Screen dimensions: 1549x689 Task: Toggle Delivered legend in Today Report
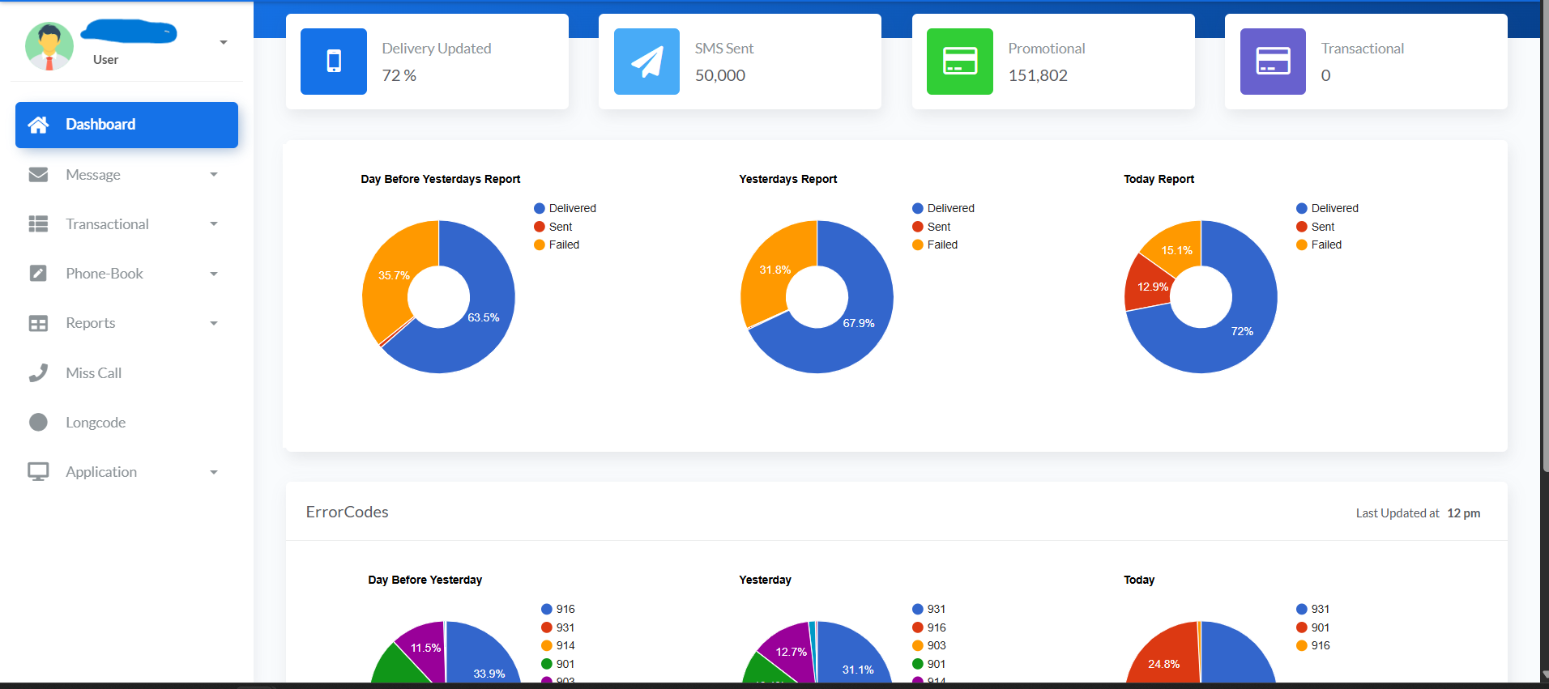(x=1327, y=208)
